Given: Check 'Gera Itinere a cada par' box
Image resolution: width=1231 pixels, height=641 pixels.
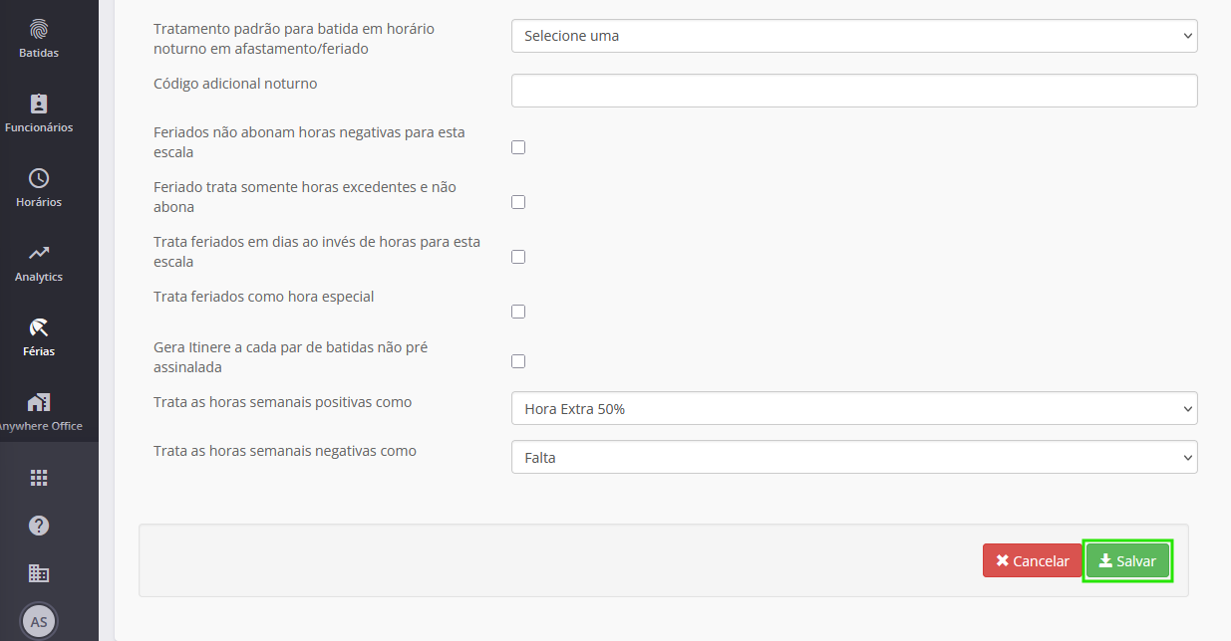Looking at the screenshot, I should click(x=518, y=361).
